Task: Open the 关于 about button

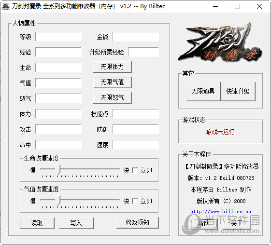Action: (x=237, y=224)
